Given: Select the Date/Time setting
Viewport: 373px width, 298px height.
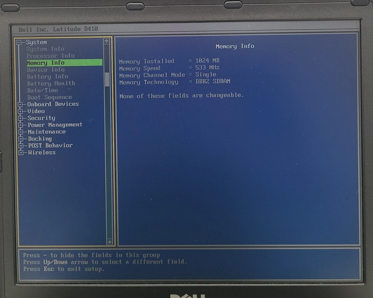Looking at the screenshot, I should tap(43, 90).
